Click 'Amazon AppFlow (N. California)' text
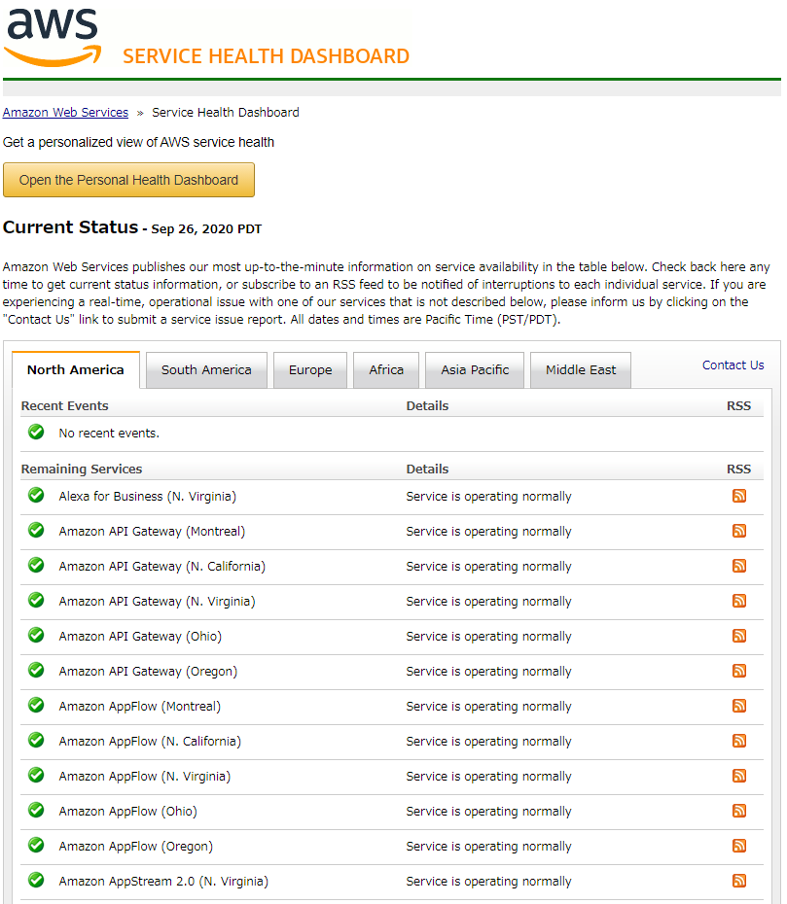This screenshot has width=787, height=904. pyautogui.click(x=150, y=742)
